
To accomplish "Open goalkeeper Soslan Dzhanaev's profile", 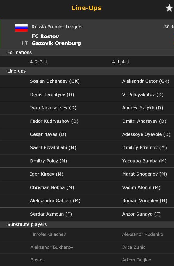I will 55,81.
